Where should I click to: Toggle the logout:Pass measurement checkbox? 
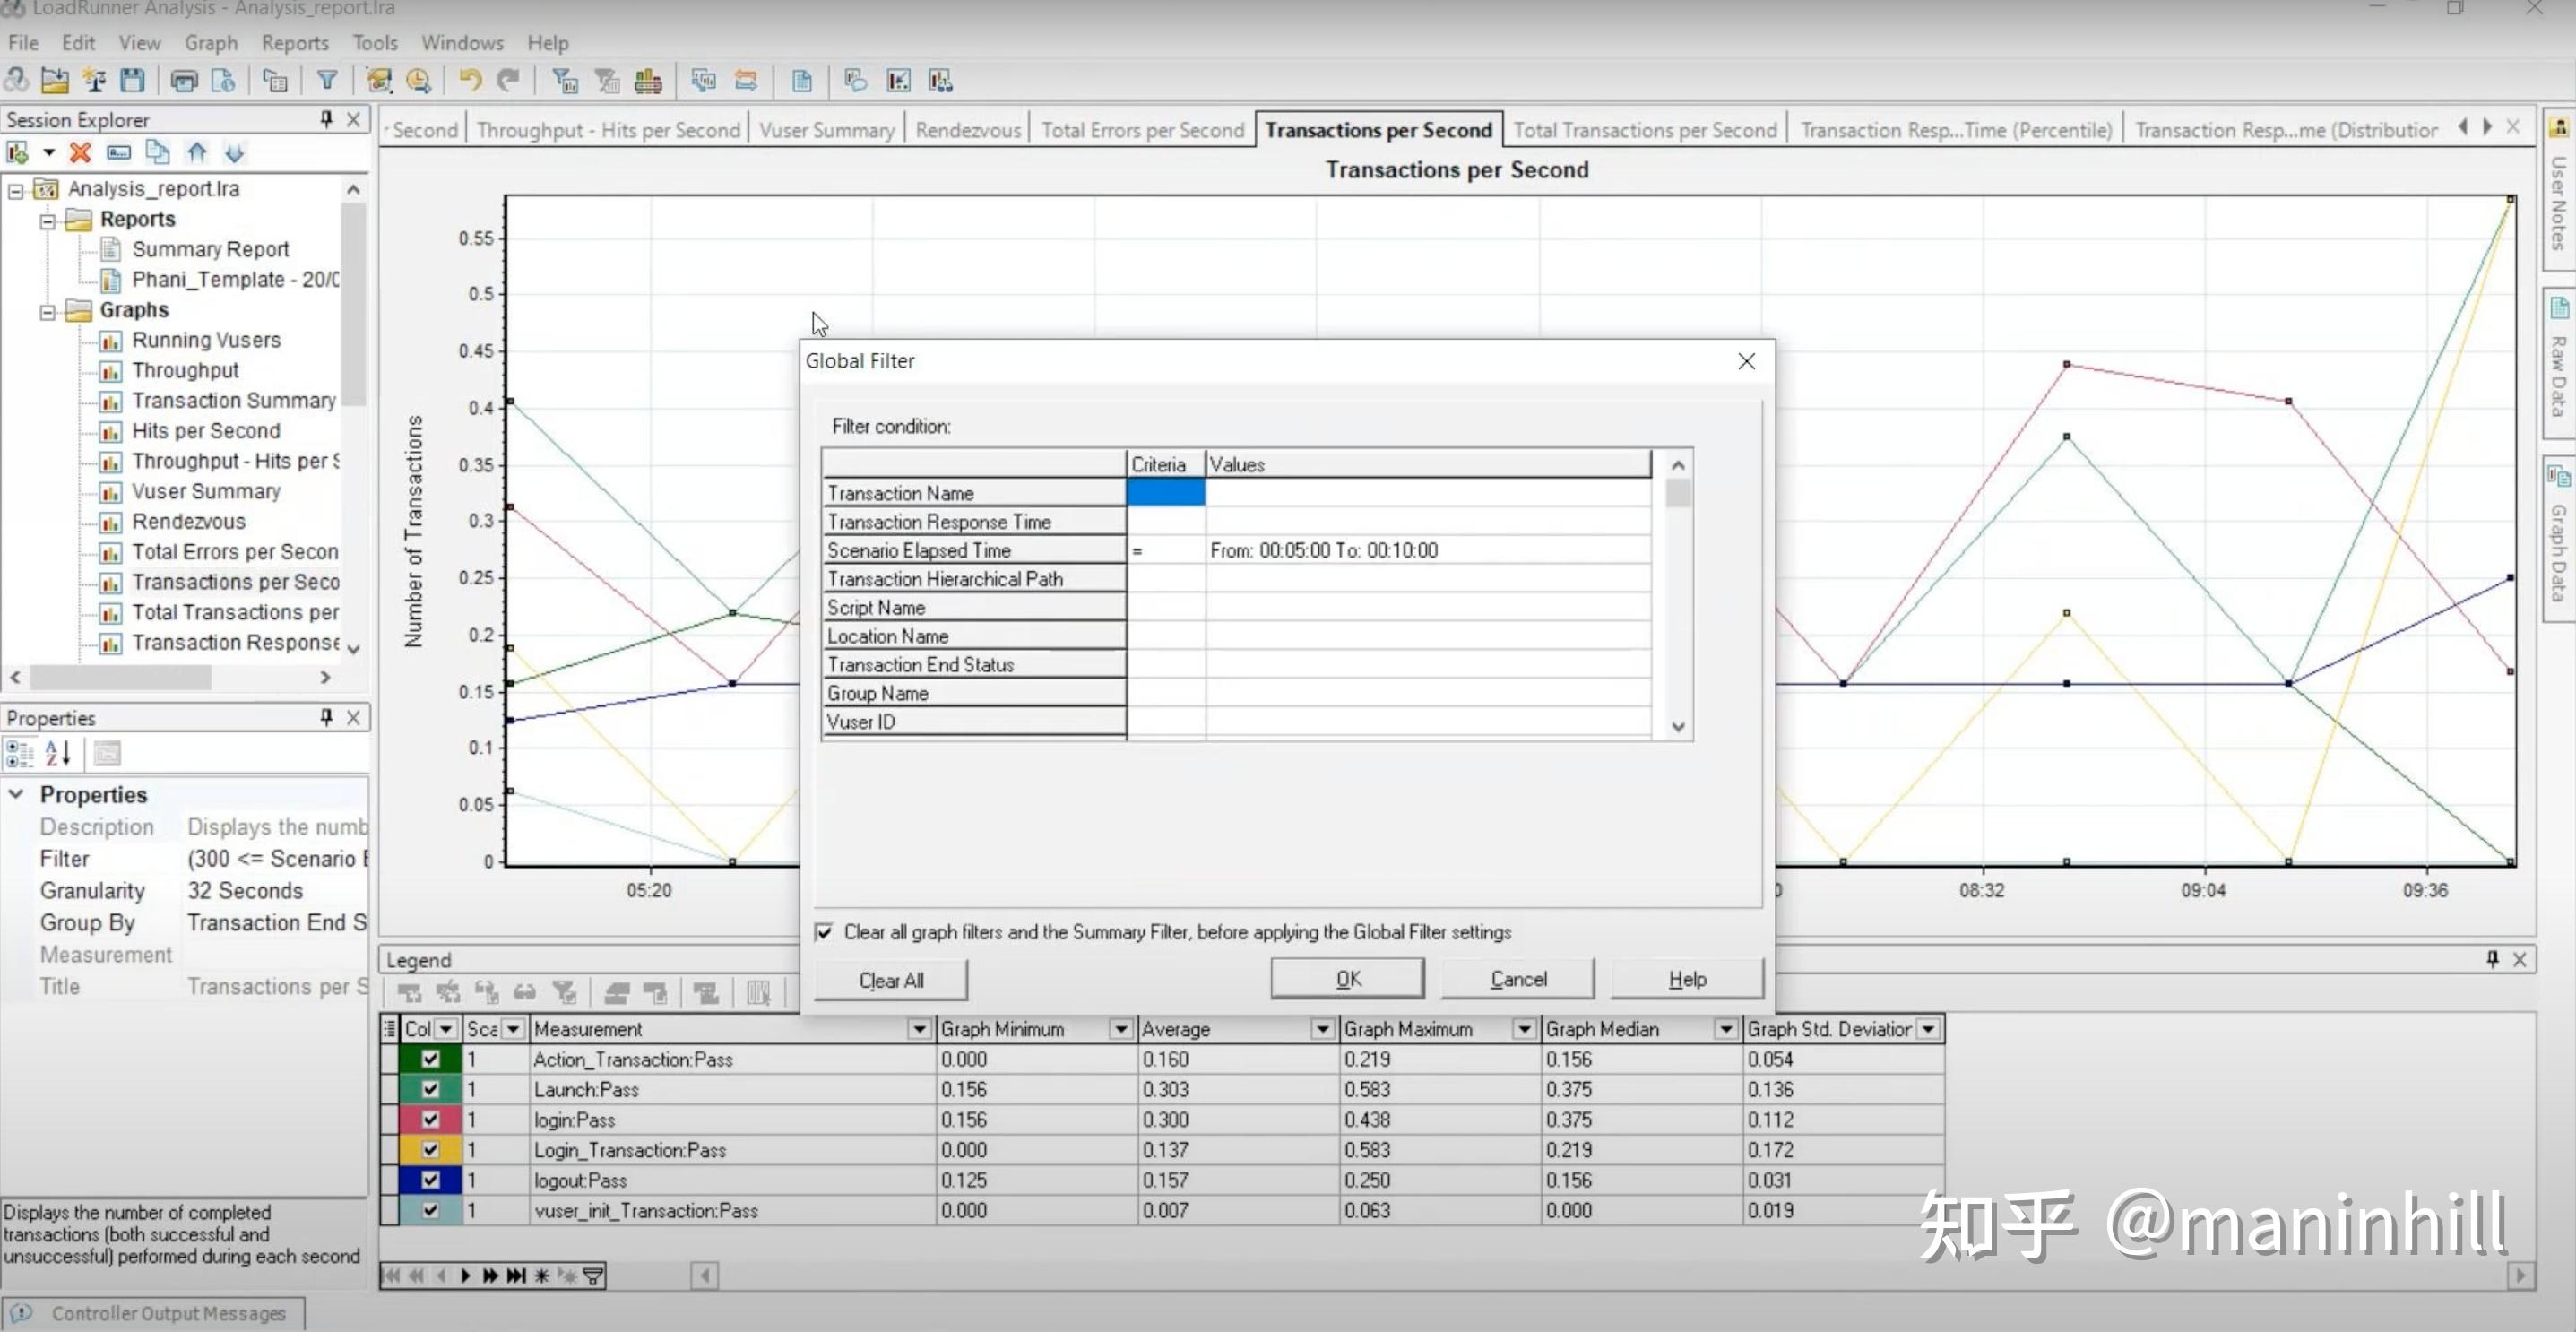[430, 1180]
